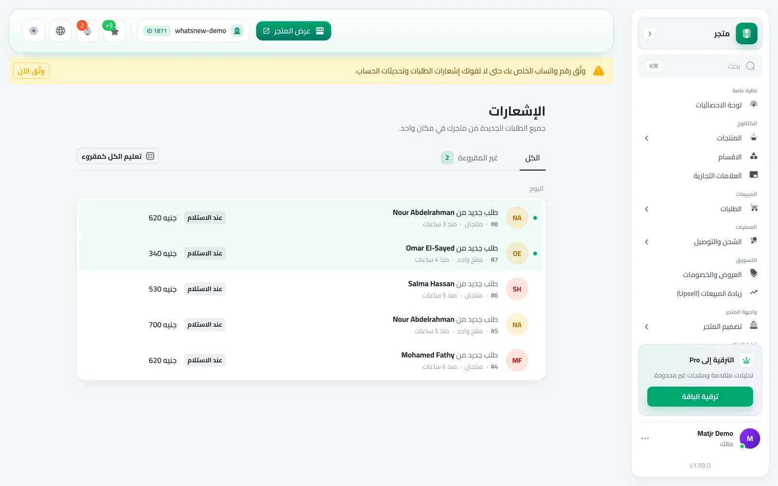Expand the تصميم المتجر submenu chevron
Screen dimensions: 778x486
[x=646, y=327]
